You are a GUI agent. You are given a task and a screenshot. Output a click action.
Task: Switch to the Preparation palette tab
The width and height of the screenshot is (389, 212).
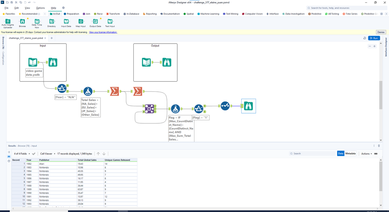71,14
